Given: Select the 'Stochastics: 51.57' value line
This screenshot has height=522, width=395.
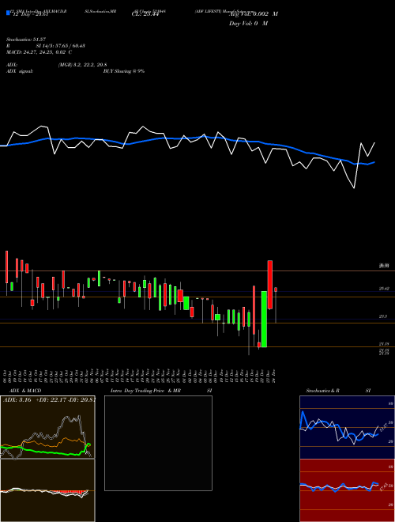Looking at the screenshot, I should [x=26, y=40].
